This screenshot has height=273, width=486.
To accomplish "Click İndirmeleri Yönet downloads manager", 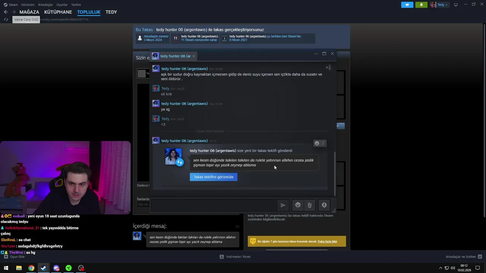I will click(x=235, y=257).
